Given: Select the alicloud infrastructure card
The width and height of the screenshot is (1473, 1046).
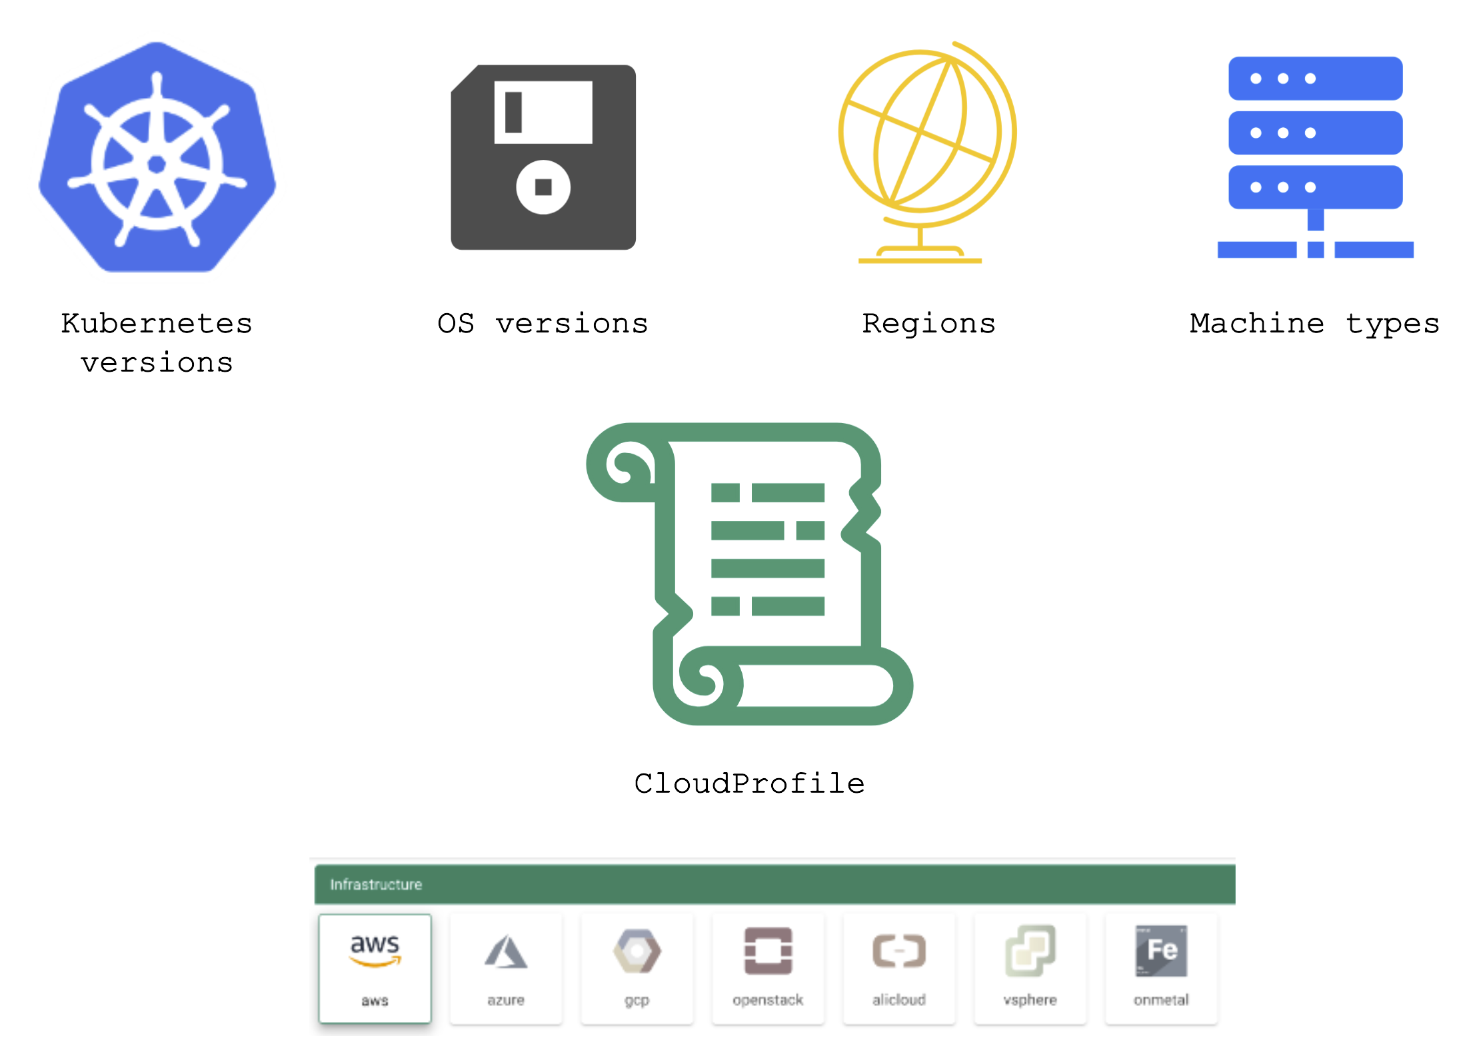Looking at the screenshot, I should 898,968.
